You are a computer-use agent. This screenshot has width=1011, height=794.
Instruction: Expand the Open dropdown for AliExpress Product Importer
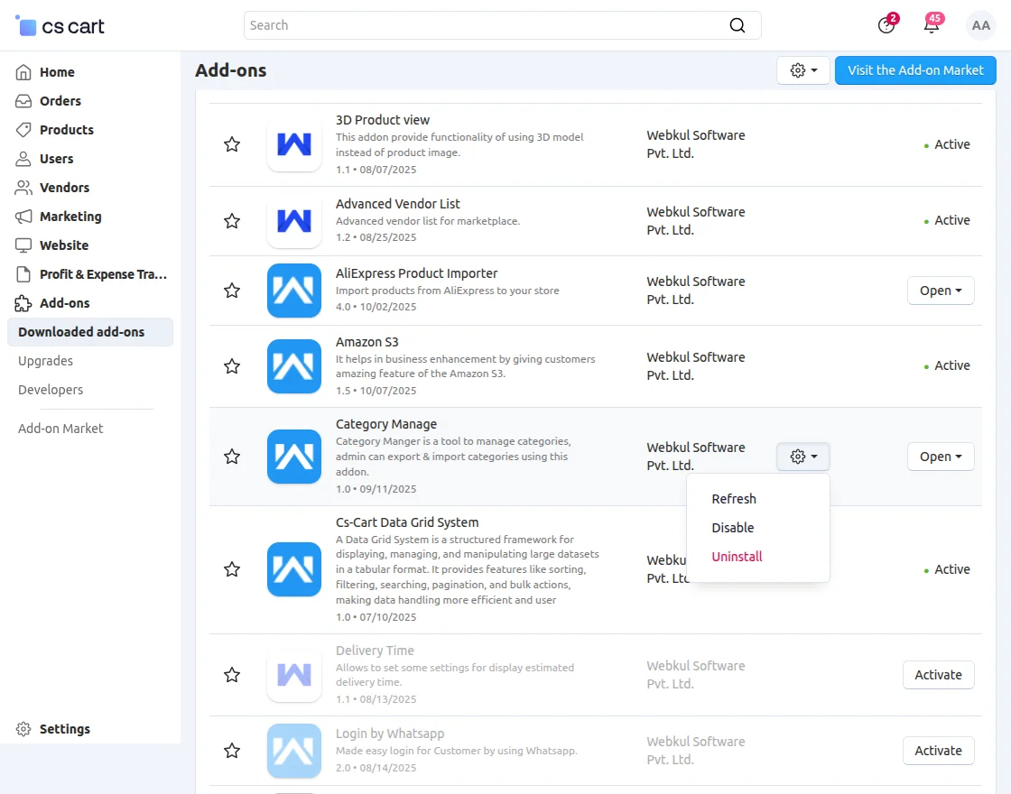(x=941, y=290)
